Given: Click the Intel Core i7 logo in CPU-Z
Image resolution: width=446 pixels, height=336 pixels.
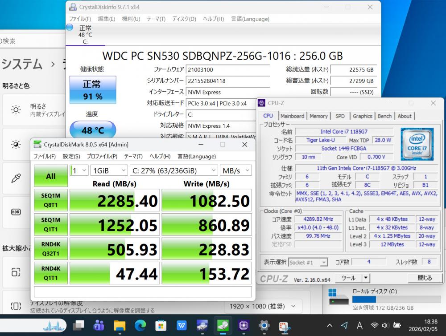Looking at the screenshot, I should coord(417,144).
